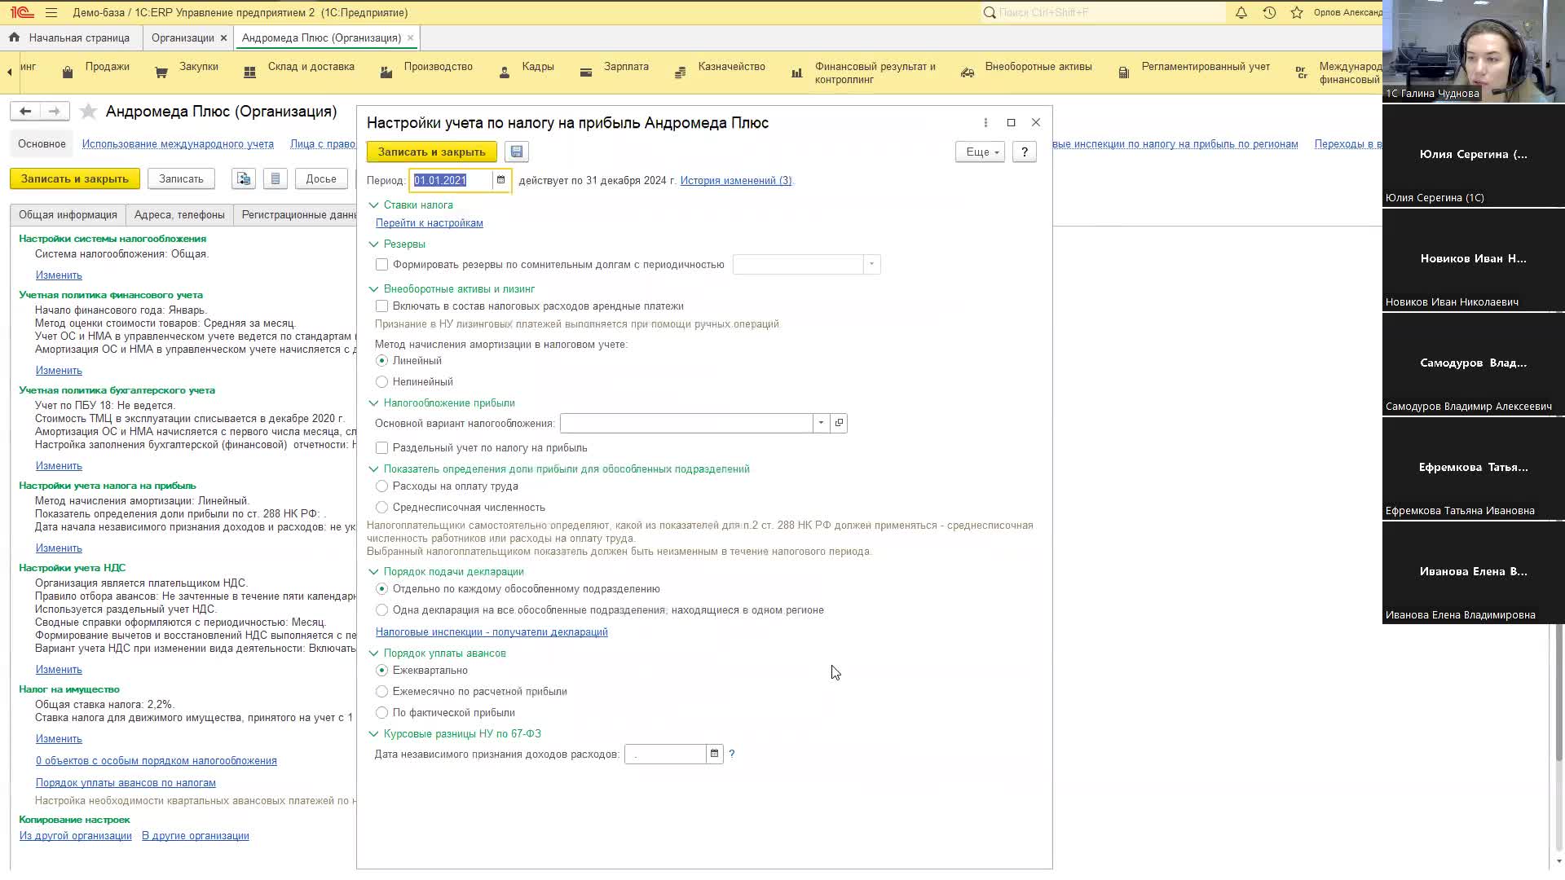Open the Еще dropdown menu
The height and width of the screenshot is (880, 1565).
coord(981,152)
